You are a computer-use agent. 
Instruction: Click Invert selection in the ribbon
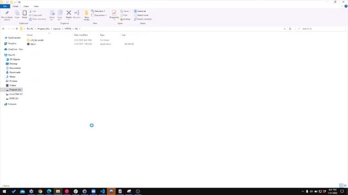pyautogui.click(x=142, y=19)
